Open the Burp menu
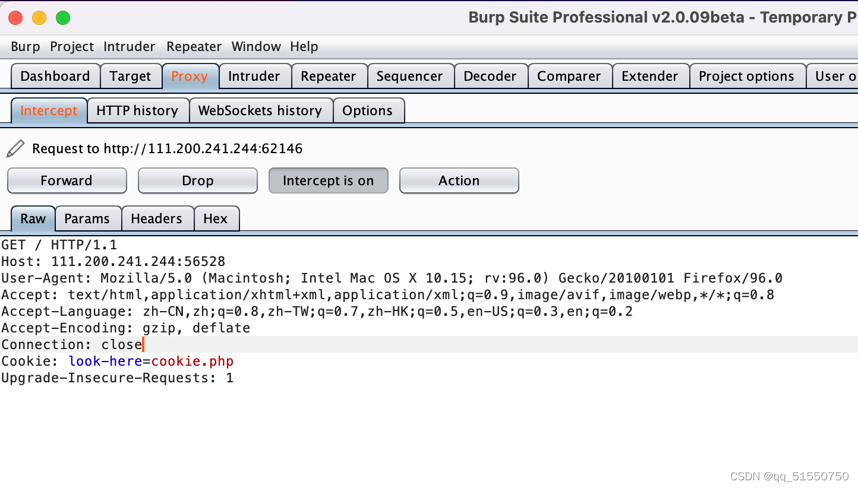 [x=26, y=46]
